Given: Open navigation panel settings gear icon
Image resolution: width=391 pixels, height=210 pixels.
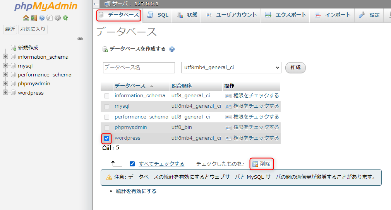Looking at the screenshot, I should point(58,18).
